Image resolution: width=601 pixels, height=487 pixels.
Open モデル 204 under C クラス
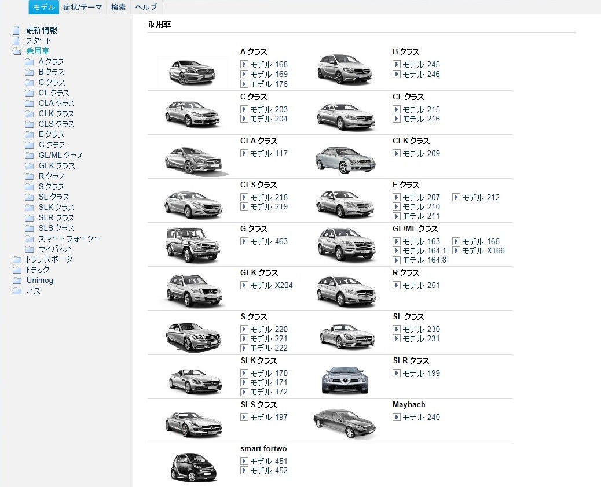[x=269, y=119]
